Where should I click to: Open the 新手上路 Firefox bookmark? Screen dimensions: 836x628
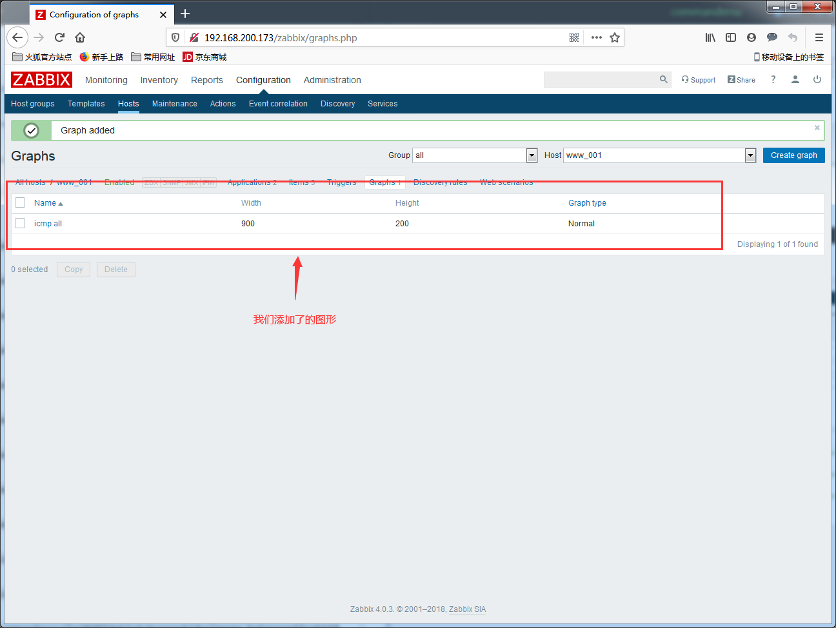tap(101, 57)
